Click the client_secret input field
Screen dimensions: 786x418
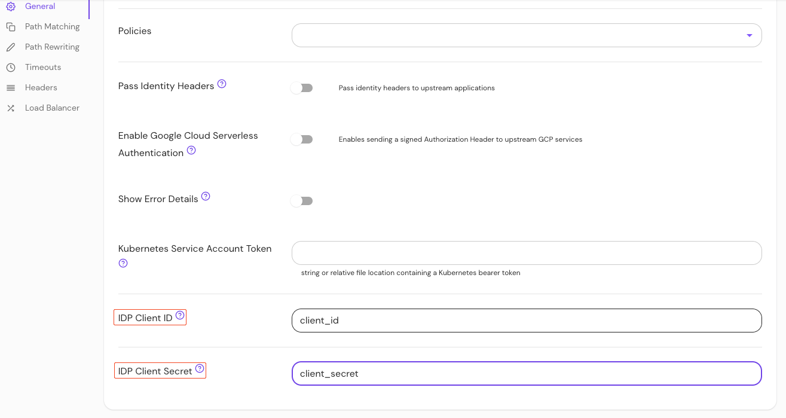click(526, 373)
